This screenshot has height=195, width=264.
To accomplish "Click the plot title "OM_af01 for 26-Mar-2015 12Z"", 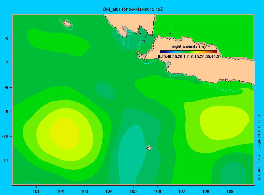I will (133, 9).
